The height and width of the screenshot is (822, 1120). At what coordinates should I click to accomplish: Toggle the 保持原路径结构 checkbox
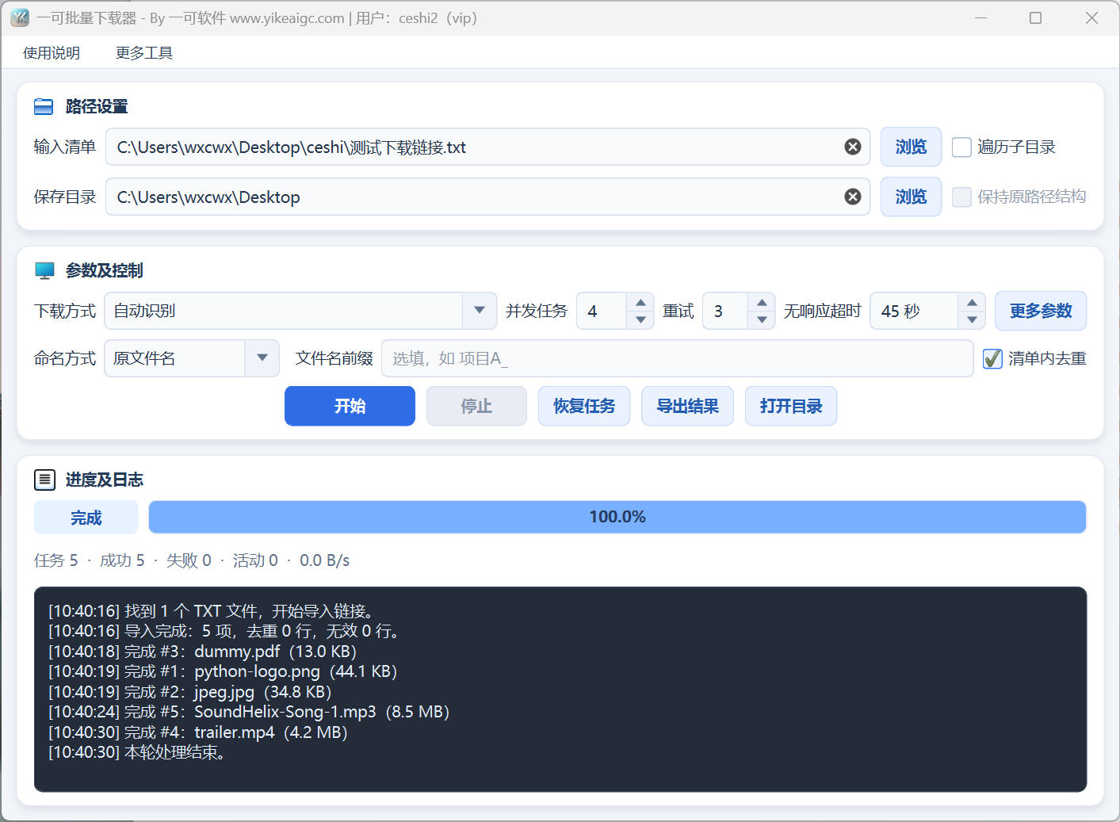tap(961, 197)
